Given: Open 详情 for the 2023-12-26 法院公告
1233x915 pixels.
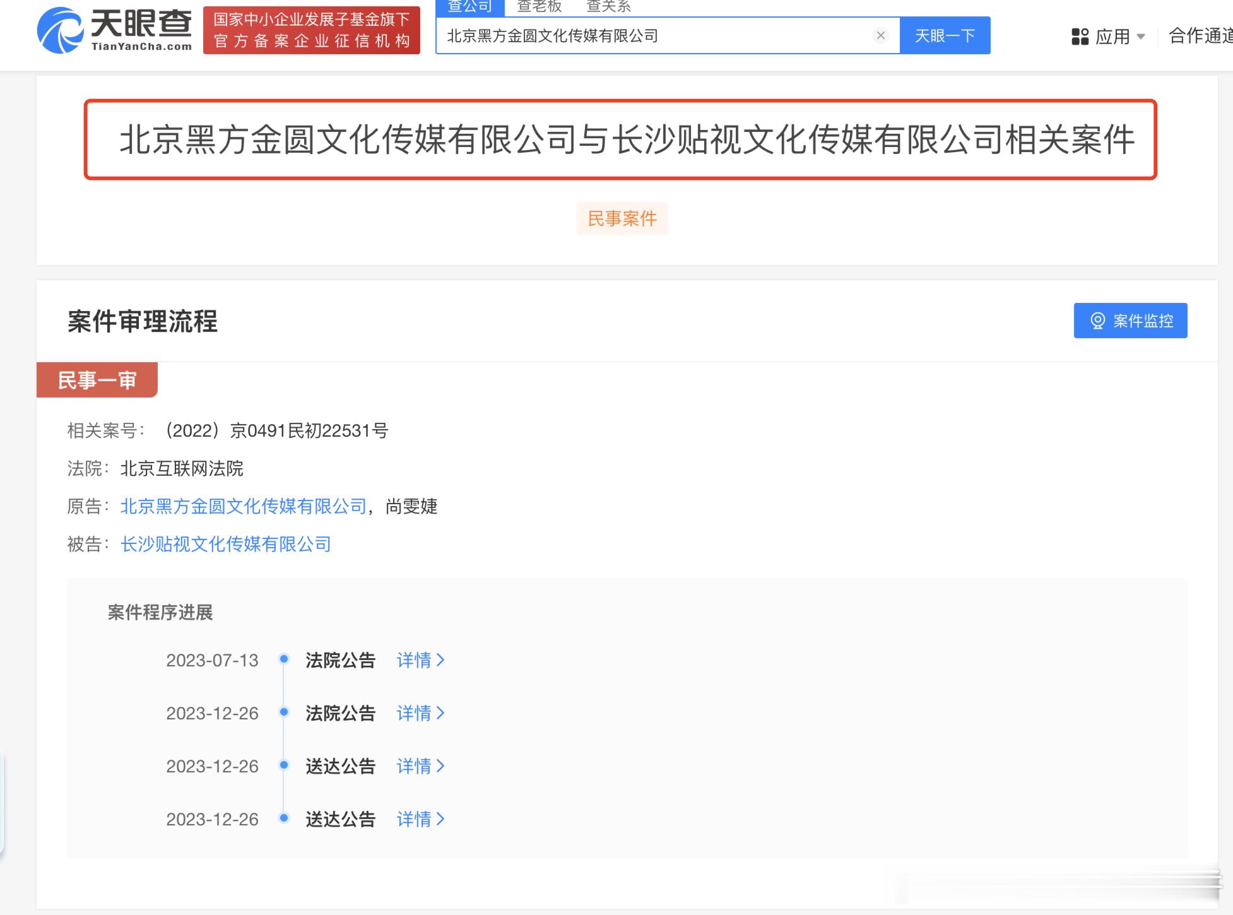Looking at the screenshot, I should click(420, 713).
